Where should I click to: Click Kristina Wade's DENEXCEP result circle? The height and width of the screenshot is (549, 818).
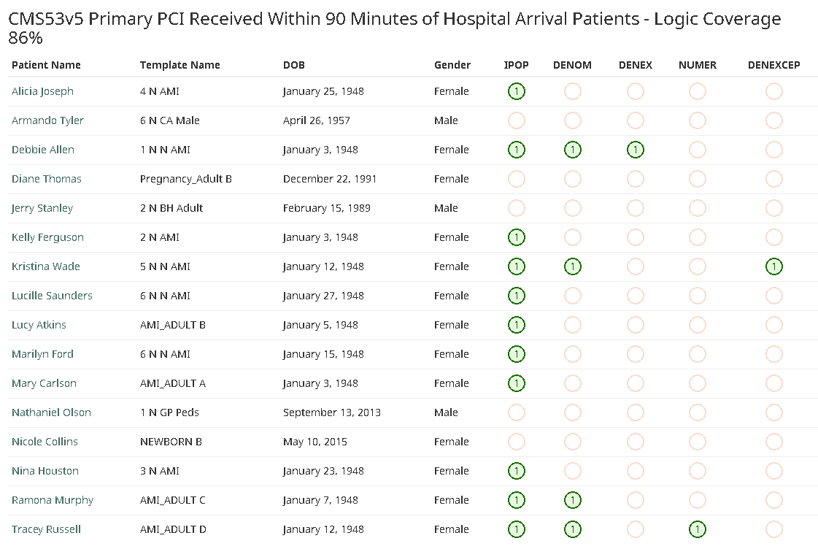[x=773, y=266]
